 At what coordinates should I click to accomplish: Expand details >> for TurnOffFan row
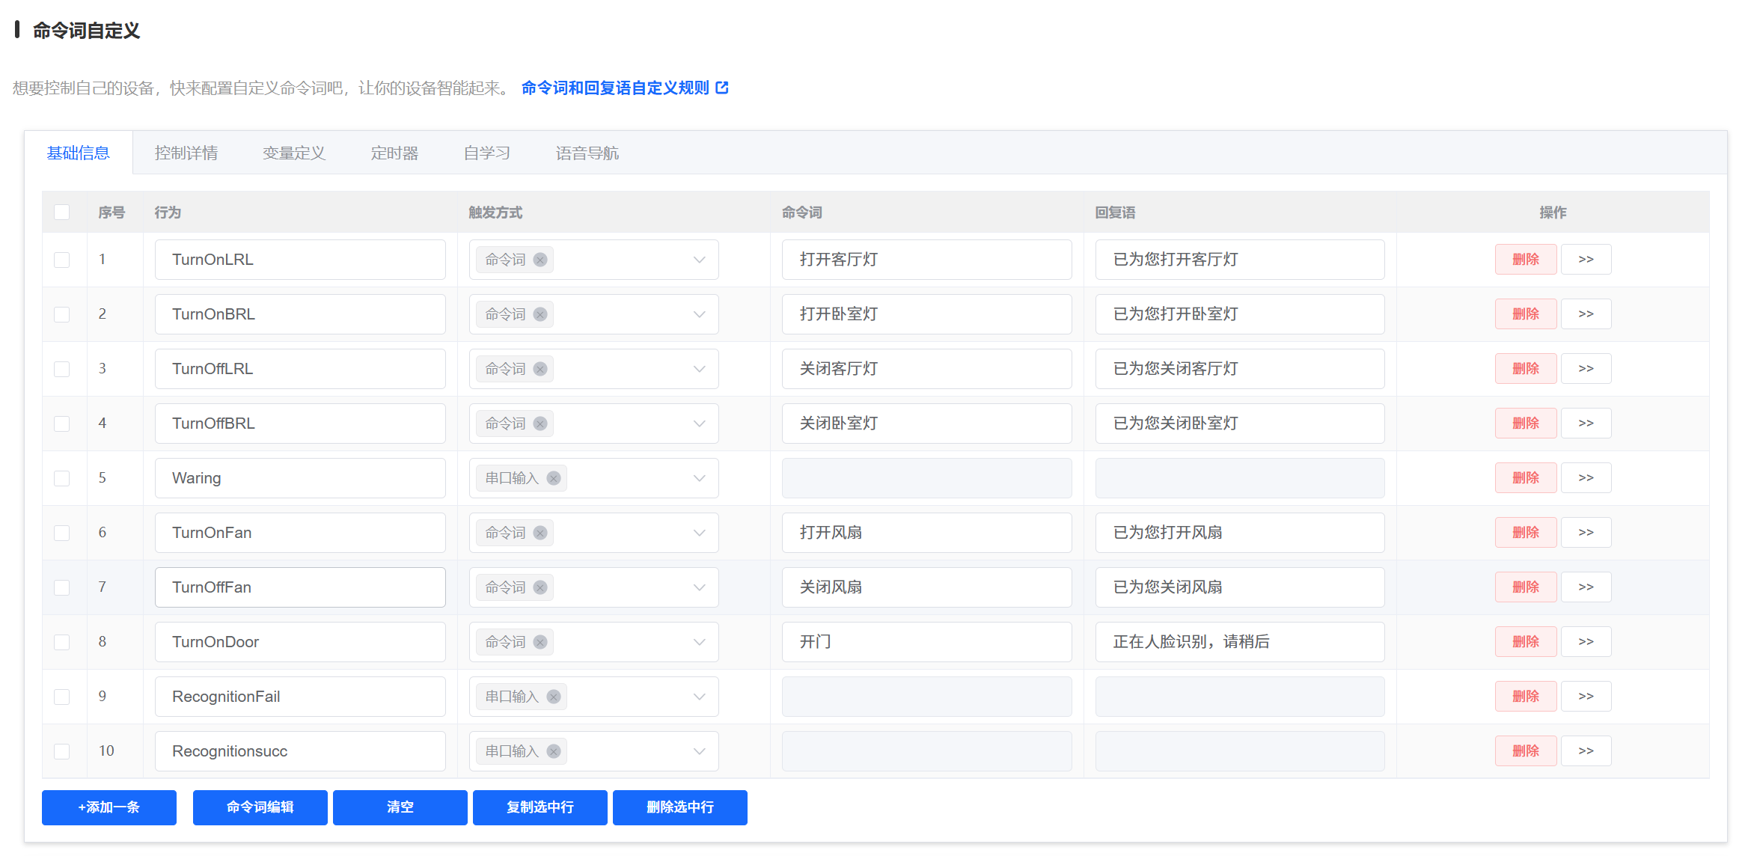[x=1586, y=587]
